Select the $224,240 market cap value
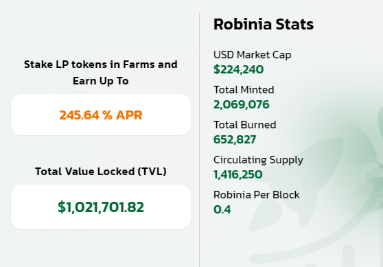 [238, 69]
